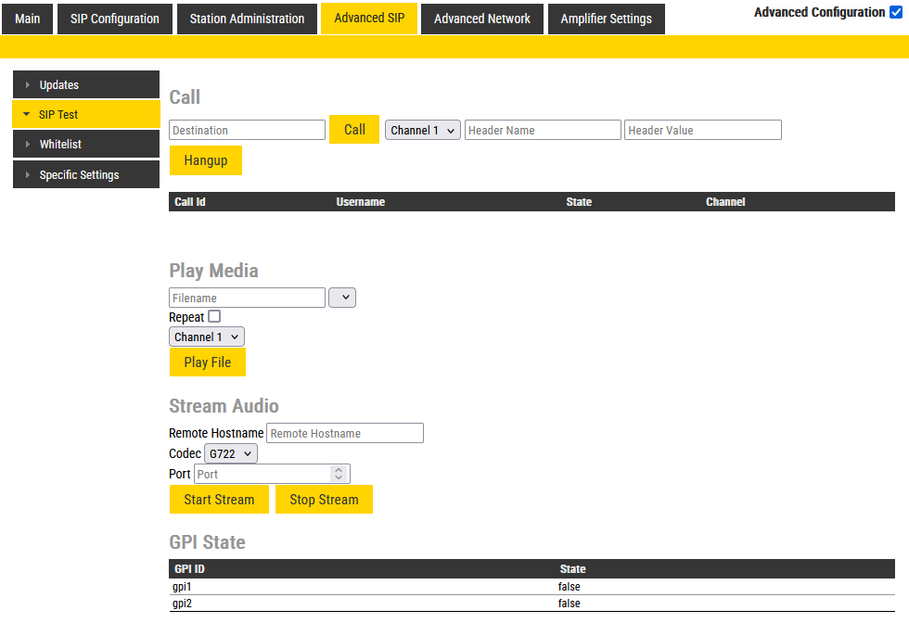Expand the Specific Settings sidebar section
Screen dimensions: 909x623
[x=85, y=174]
